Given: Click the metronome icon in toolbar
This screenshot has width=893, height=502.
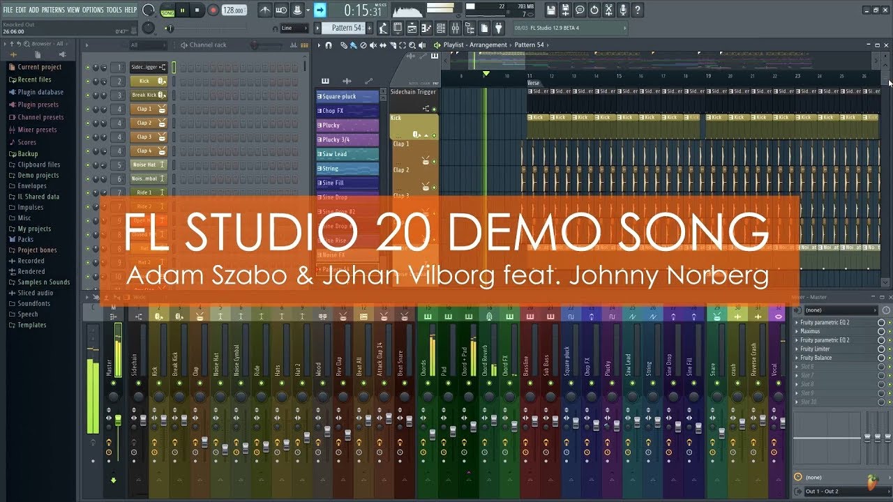Looking at the screenshot, I should coord(265,10).
